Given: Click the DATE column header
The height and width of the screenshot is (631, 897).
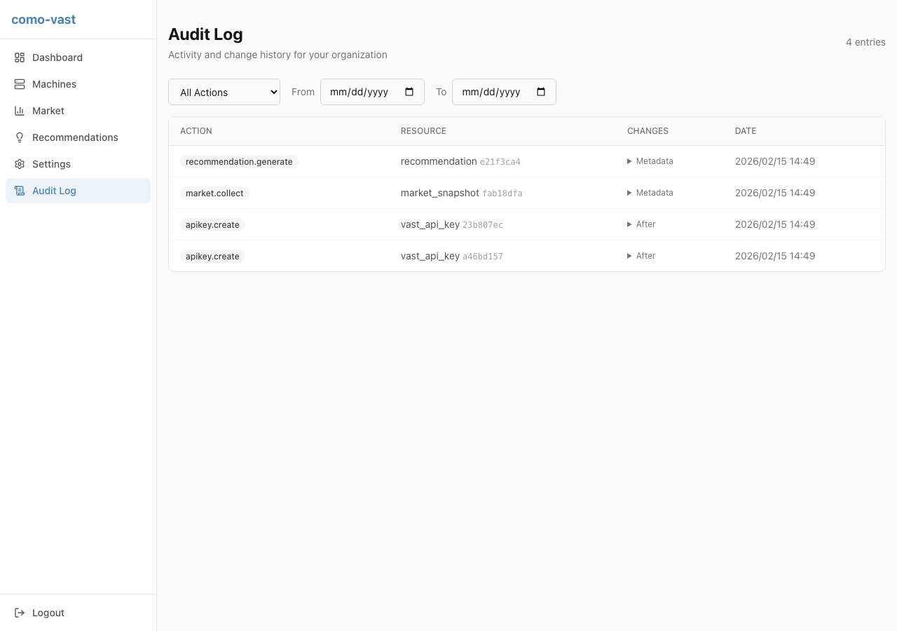Looking at the screenshot, I should pos(746,131).
